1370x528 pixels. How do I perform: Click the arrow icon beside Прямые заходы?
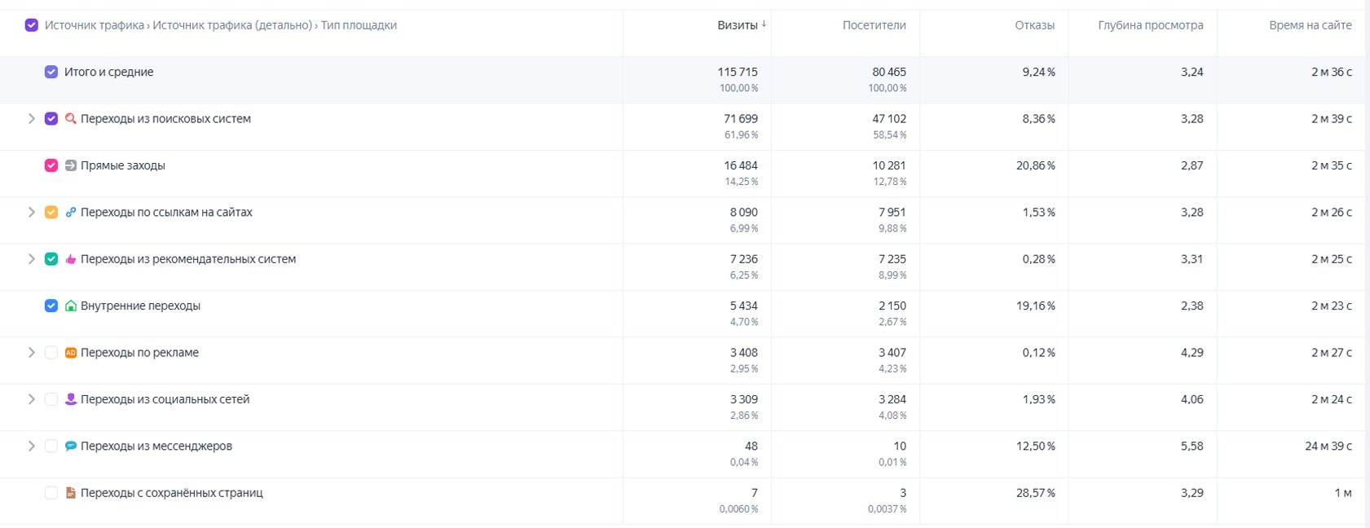coord(71,165)
